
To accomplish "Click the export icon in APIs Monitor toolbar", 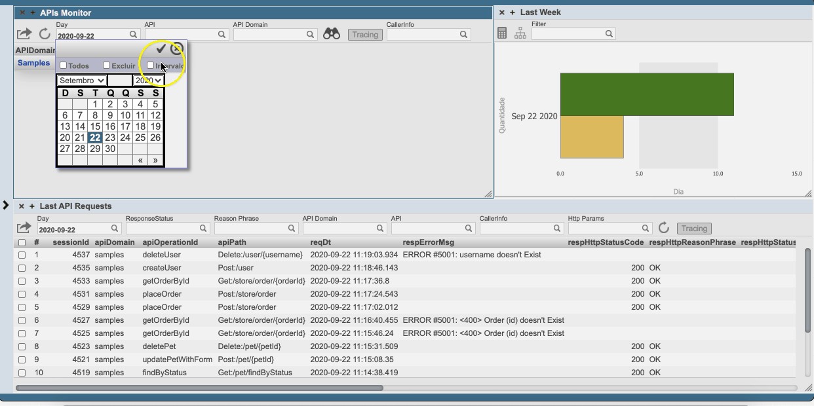I will click(24, 34).
